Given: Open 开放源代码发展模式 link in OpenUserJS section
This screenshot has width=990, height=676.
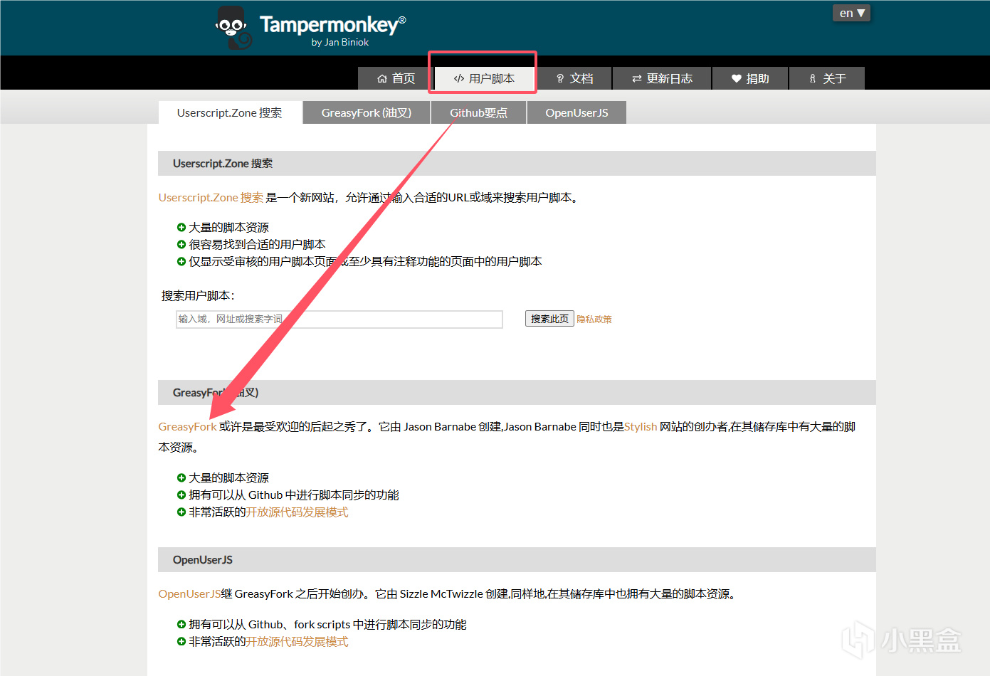Looking at the screenshot, I should coord(297,642).
